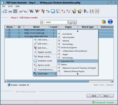
Task: Click the Next button
Action: [107, 96]
